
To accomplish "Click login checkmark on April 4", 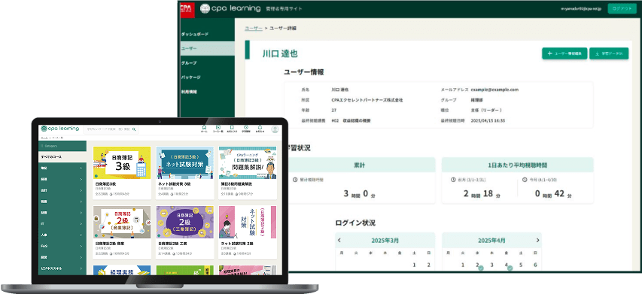I will click(x=510, y=268).
